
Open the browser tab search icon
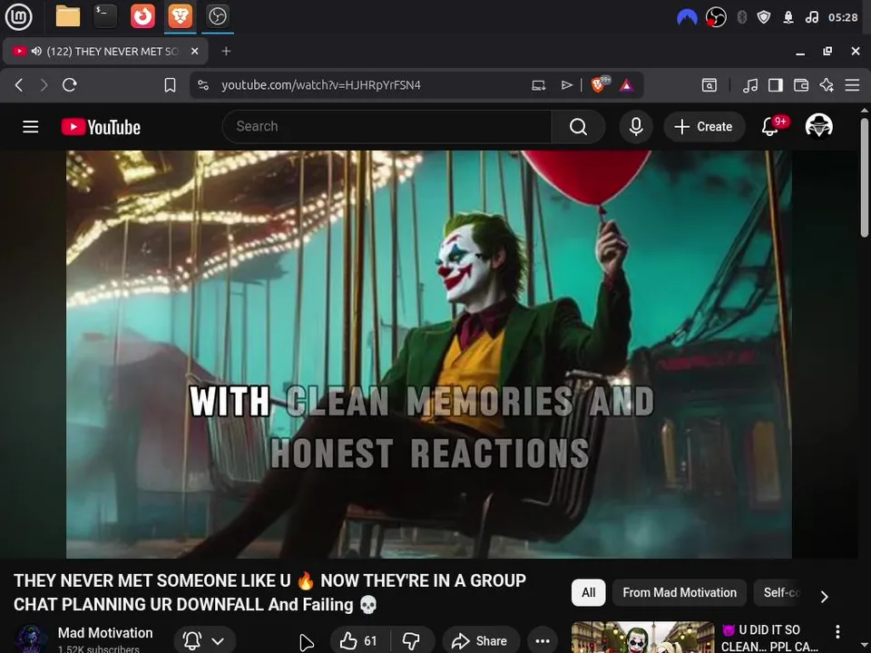tap(710, 85)
